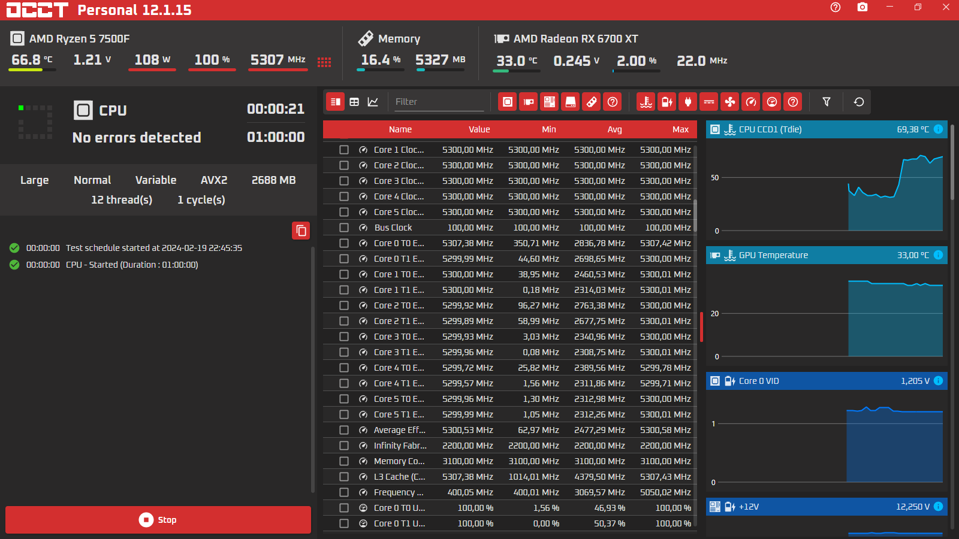The width and height of the screenshot is (959, 539).
Task: Click the info icon on the CPU CCD1 graph
Action: click(939, 129)
